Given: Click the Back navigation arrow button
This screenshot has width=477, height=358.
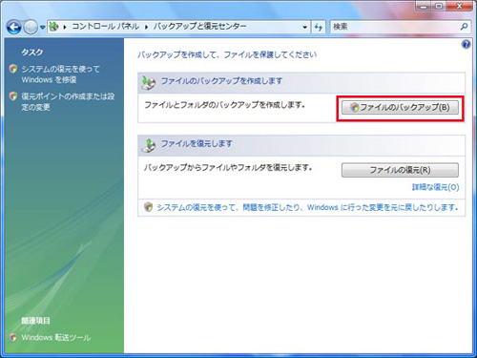Looking at the screenshot, I should click(x=13, y=28).
